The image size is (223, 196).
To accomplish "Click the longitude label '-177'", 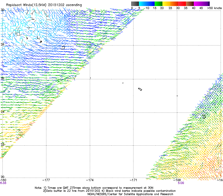I will click(x=46, y=180).
